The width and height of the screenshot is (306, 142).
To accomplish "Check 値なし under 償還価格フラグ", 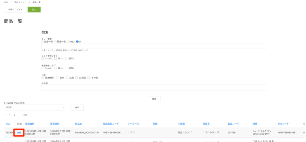I will (x=66, y=68).
